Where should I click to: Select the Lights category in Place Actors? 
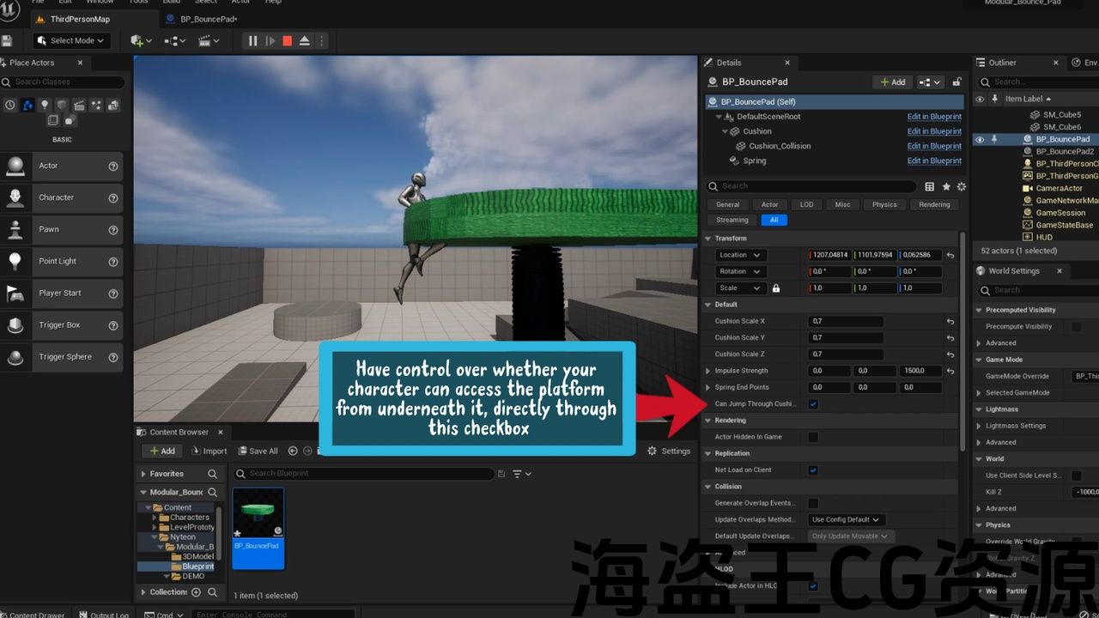[45, 105]
